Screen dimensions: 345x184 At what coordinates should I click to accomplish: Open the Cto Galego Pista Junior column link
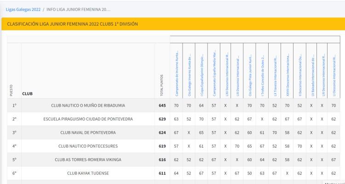point(250,75)
